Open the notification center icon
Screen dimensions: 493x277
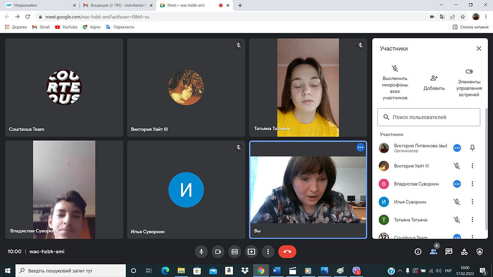(483, 270)
